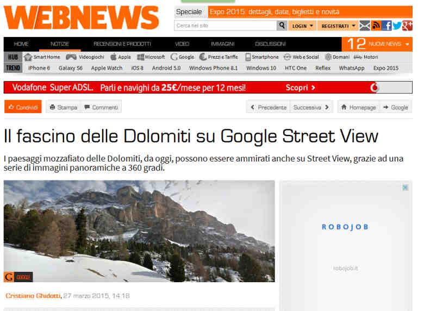Click the article headline about Dolomiti

191,136
